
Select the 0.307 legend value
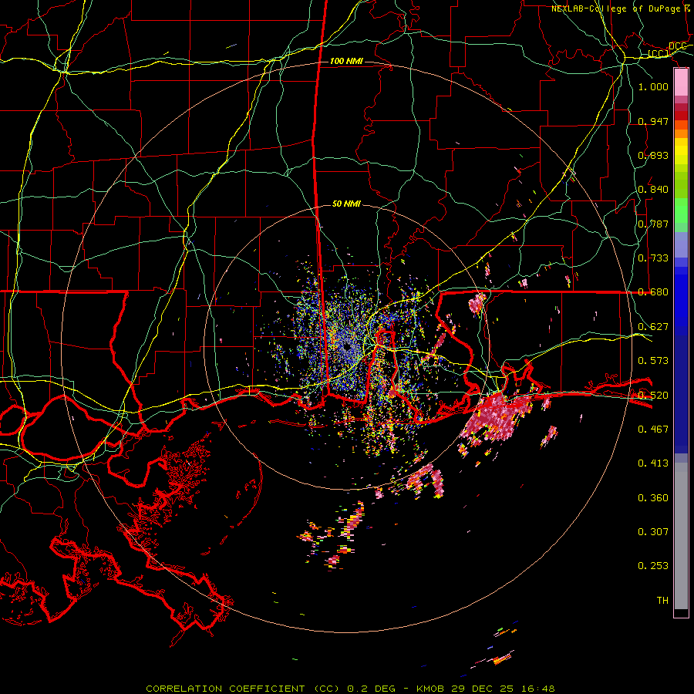653,532
